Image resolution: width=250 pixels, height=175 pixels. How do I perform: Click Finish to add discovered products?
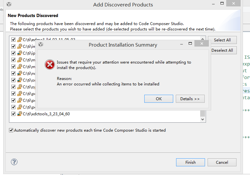click(190, 162)
